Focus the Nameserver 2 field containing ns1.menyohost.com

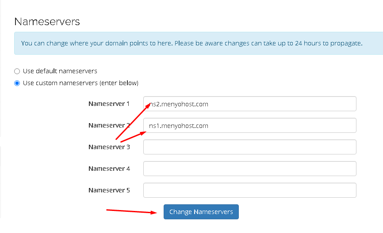[x=249, y=125]
